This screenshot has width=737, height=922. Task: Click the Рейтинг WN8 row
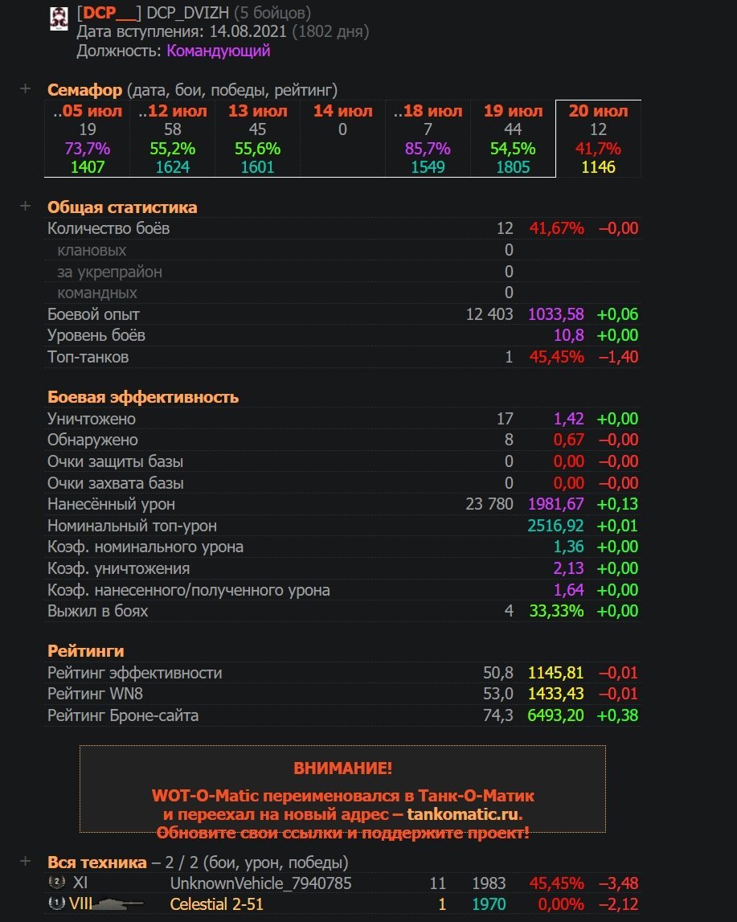click(x=342, y=694)
